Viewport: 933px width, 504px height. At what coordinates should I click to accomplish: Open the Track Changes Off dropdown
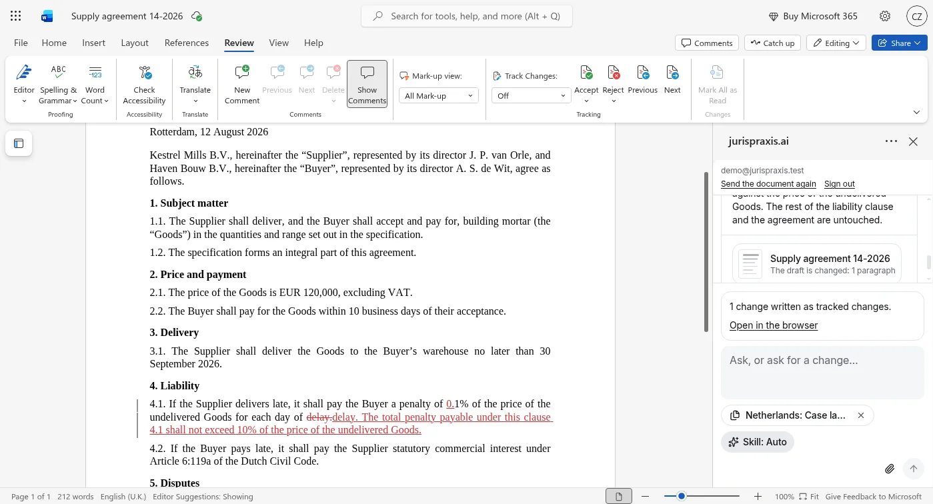(x=531, y=96)
